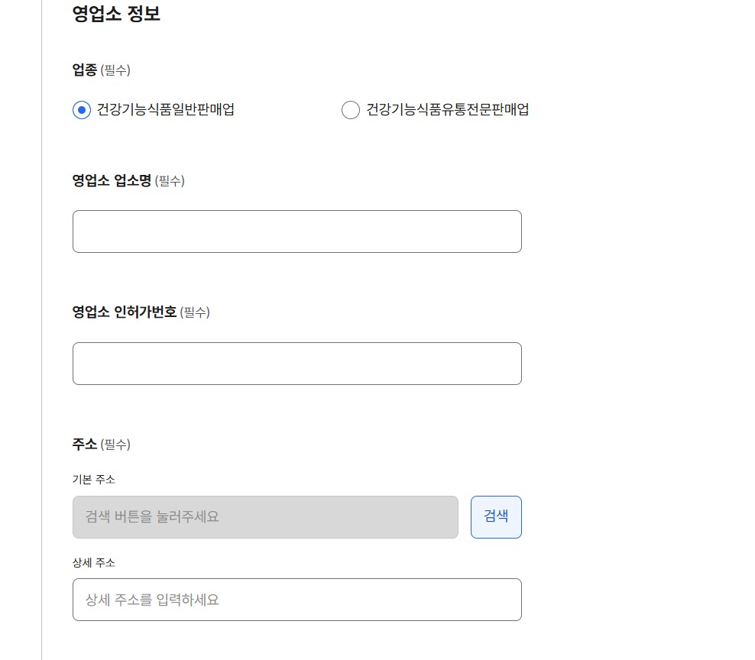Click inside the 영업소 업소명 input field
The height and width of the screenshot is (660, 755).
(296, 231)
